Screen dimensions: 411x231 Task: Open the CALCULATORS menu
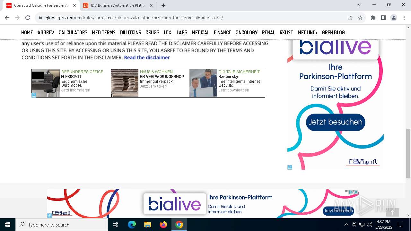click(x=73, y=32)
